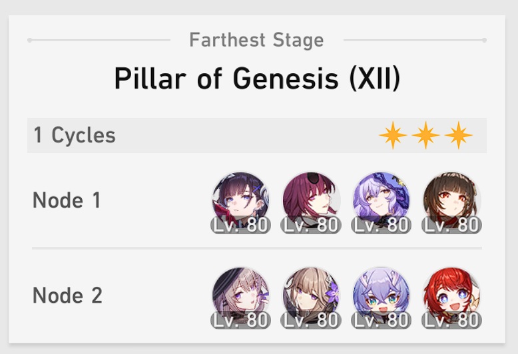
Task: Click the Farthest Stage heading
Action: point(256,40)
